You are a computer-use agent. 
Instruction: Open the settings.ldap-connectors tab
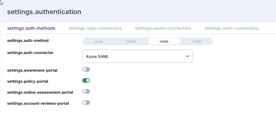coord(95,28)
